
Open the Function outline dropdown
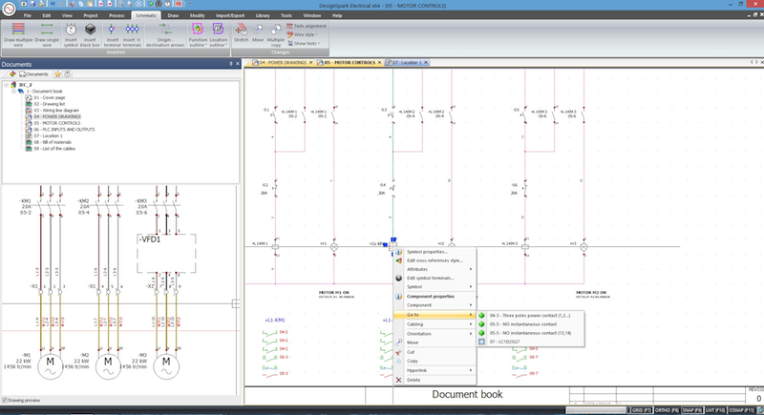point(198,42)
